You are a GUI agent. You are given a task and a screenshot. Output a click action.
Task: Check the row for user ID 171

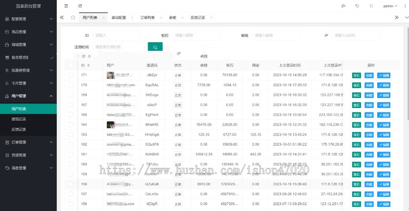[71, 75]
